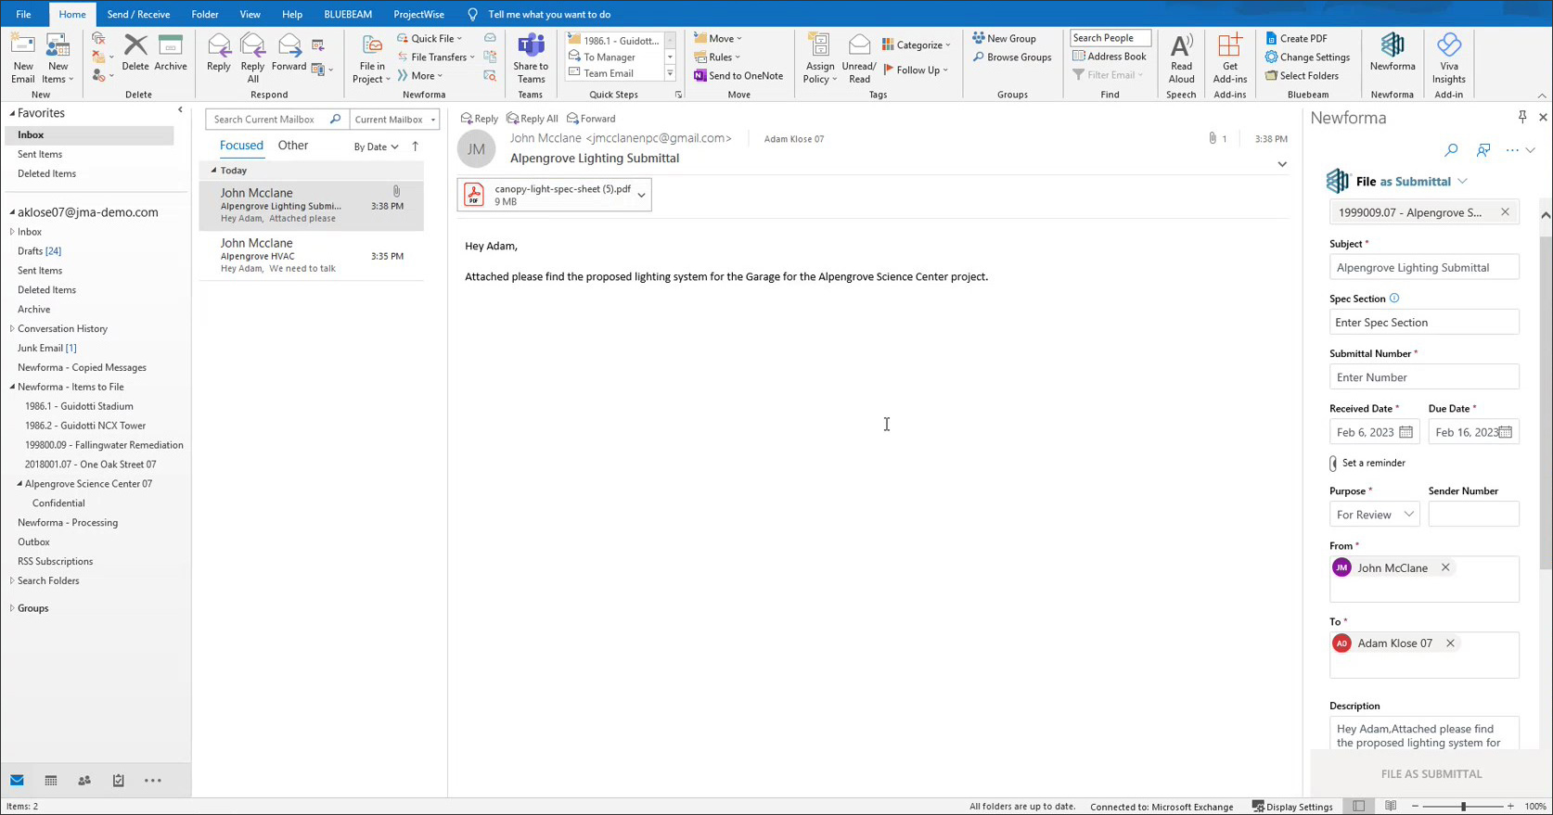Screen dimensions: 1553x815
Task: Click Create PDF Bluebeam button
Action: (x=1296, y=39)
